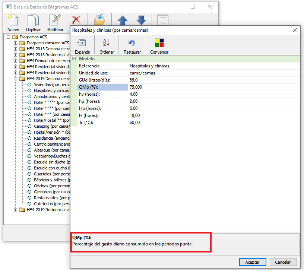Image resolution: width=304 pixels, height=270 pixels.
Task: Select Restaurantes tree item
Action: [52, 198]
